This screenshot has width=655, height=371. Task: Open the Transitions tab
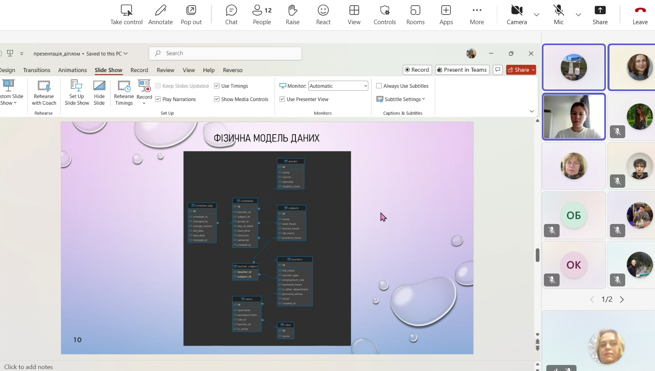pyautogui.click(x=37, y=70)
